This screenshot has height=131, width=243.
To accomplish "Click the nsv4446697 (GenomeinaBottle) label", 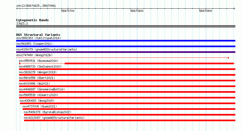I will click(42, 89).
